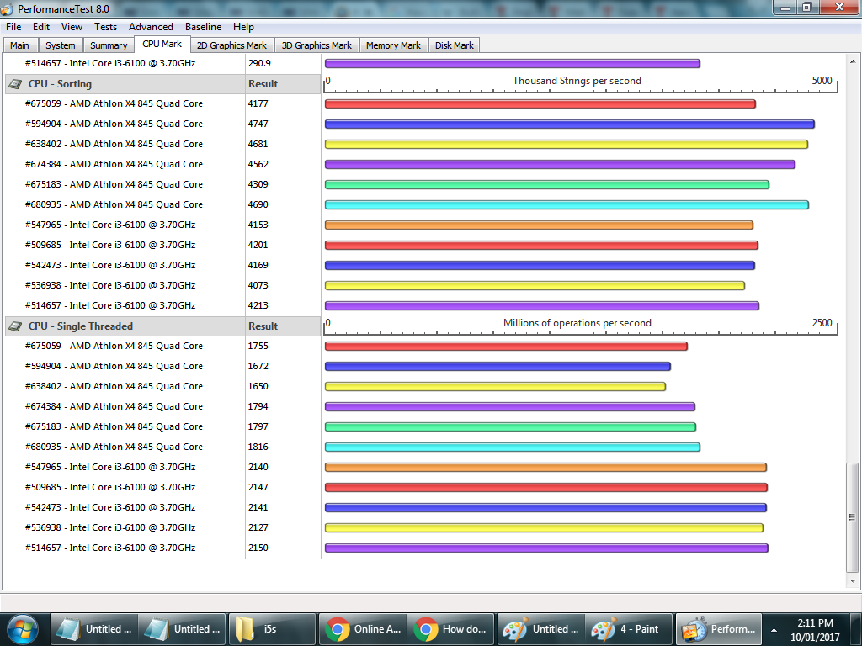Select the PerformanceTest taskbar button
862x646 pixels.
click(719, 629)
